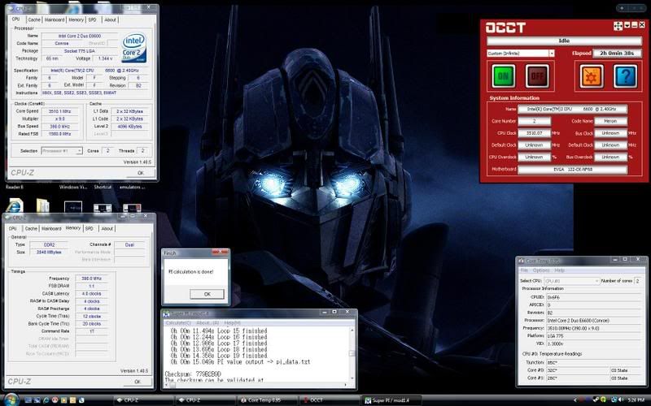Open OCCT options gear icon
The image size is (651, 406).
[x=592, y=76]
